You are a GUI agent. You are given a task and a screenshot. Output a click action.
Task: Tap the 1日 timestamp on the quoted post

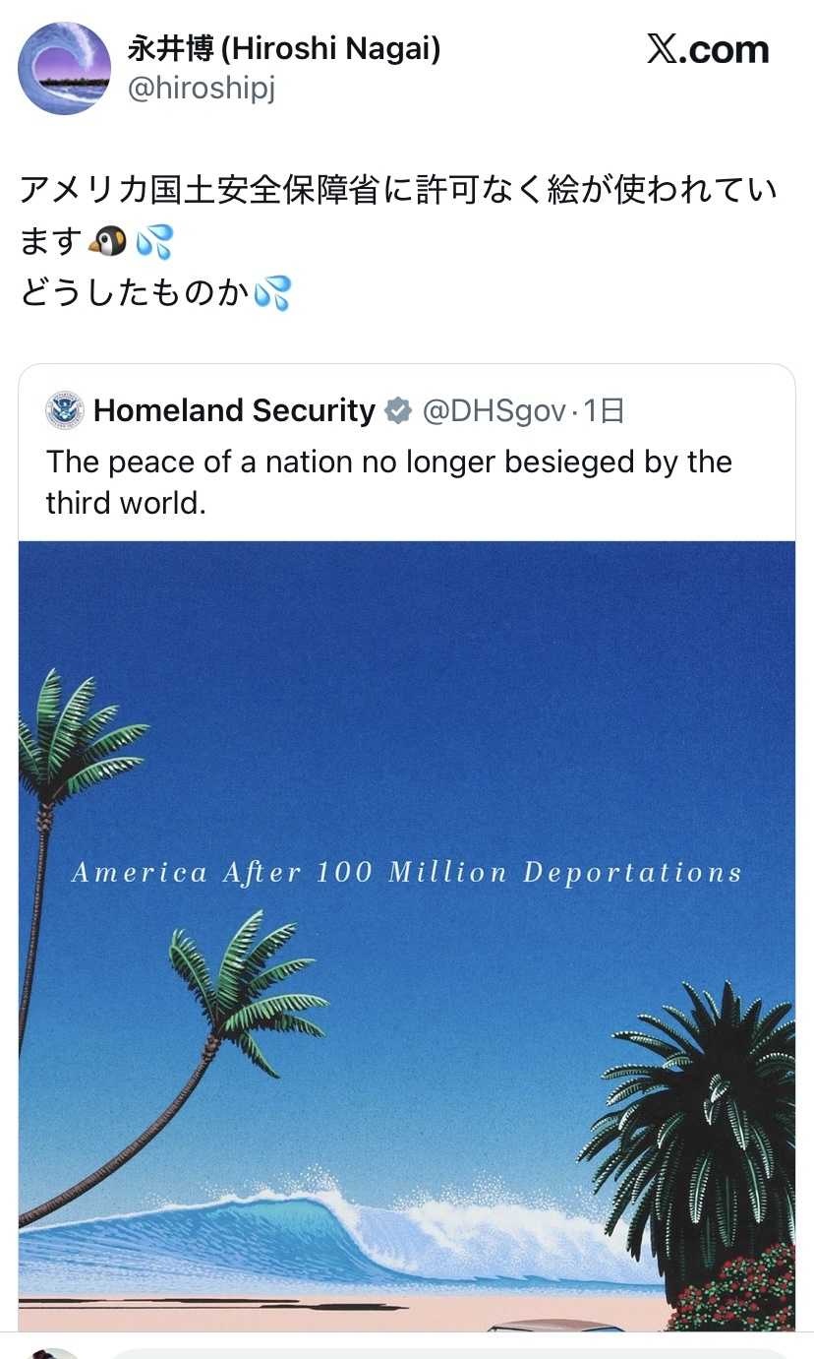click(x=604, y=411)
